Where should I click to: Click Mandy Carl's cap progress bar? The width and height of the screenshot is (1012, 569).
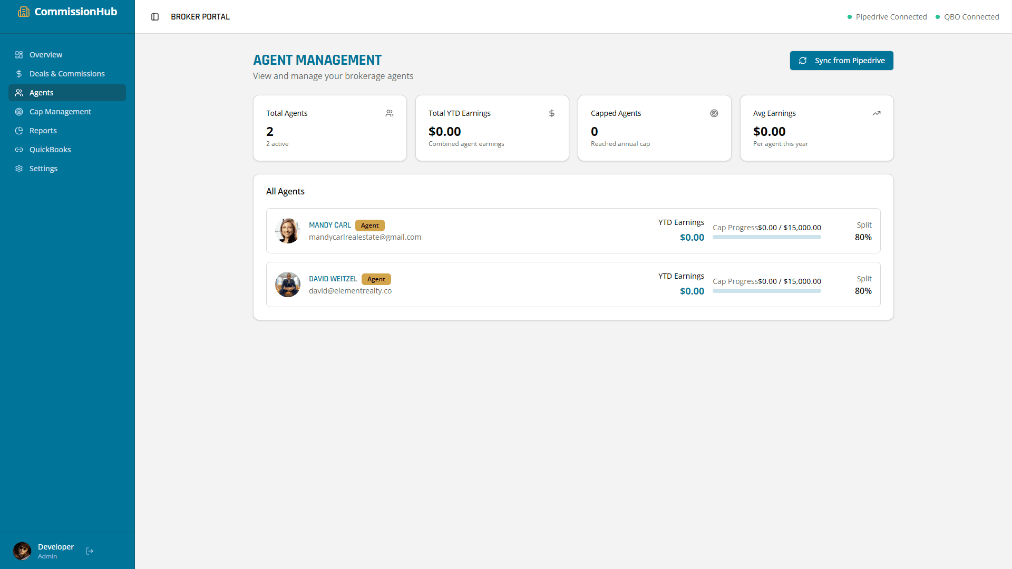767,237
